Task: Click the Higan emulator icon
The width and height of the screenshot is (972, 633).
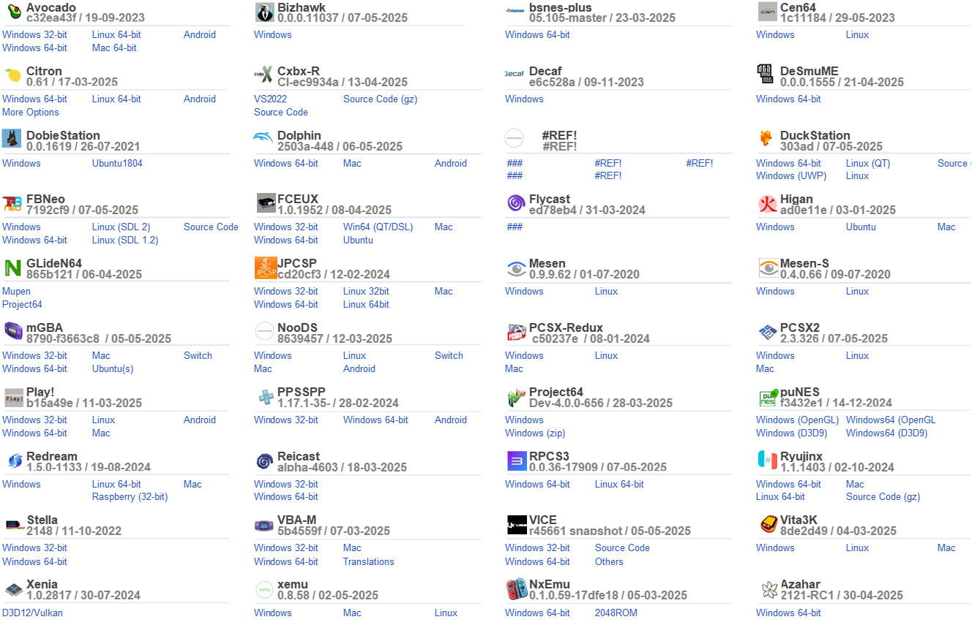Action: click(x=768, y=203)
